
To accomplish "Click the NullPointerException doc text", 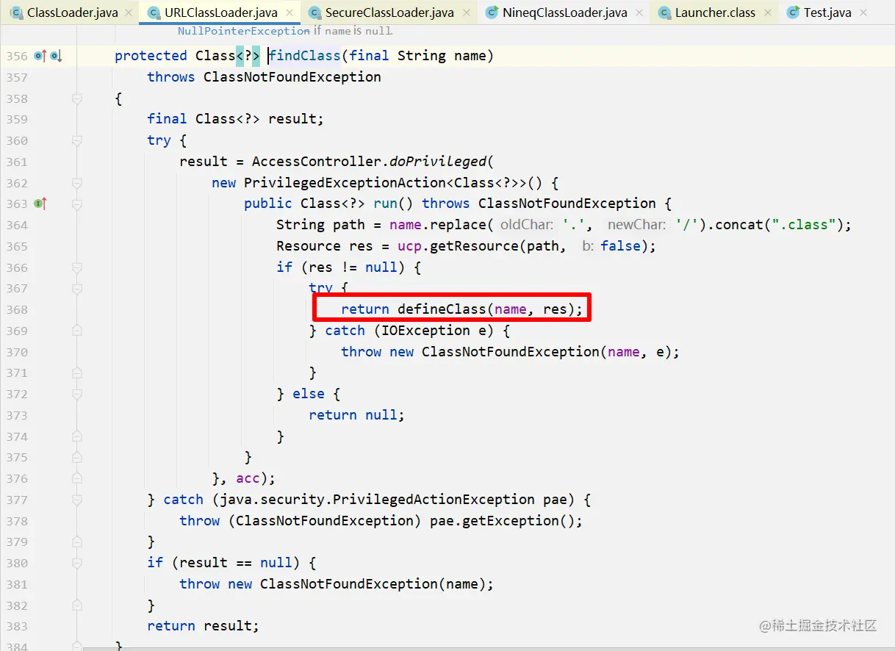I will (x=244, y=31).
